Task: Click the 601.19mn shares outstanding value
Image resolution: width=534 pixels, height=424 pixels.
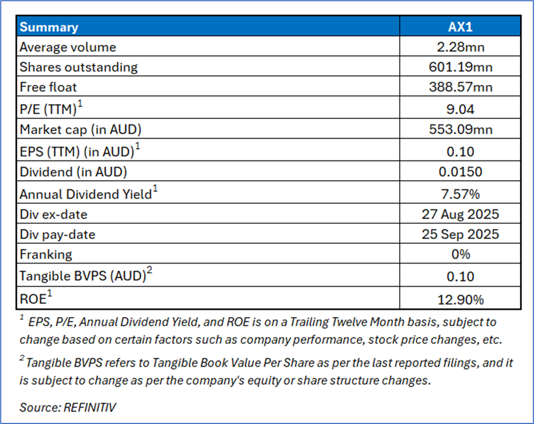Action: (x=460, y=68)
